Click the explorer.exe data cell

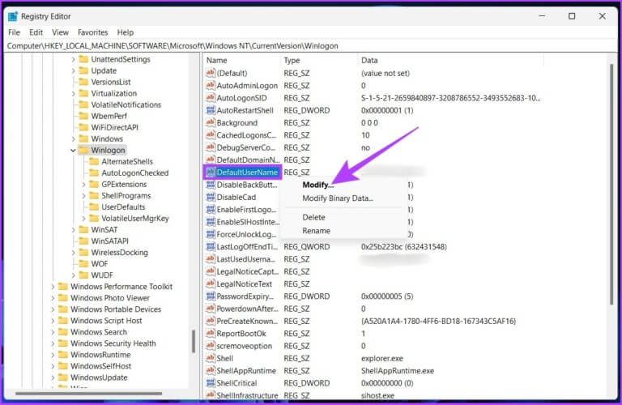click(x=381, y=358)
